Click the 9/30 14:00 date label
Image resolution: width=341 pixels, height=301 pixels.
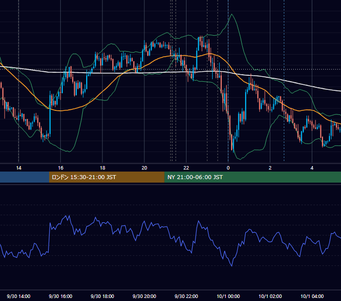19,296
